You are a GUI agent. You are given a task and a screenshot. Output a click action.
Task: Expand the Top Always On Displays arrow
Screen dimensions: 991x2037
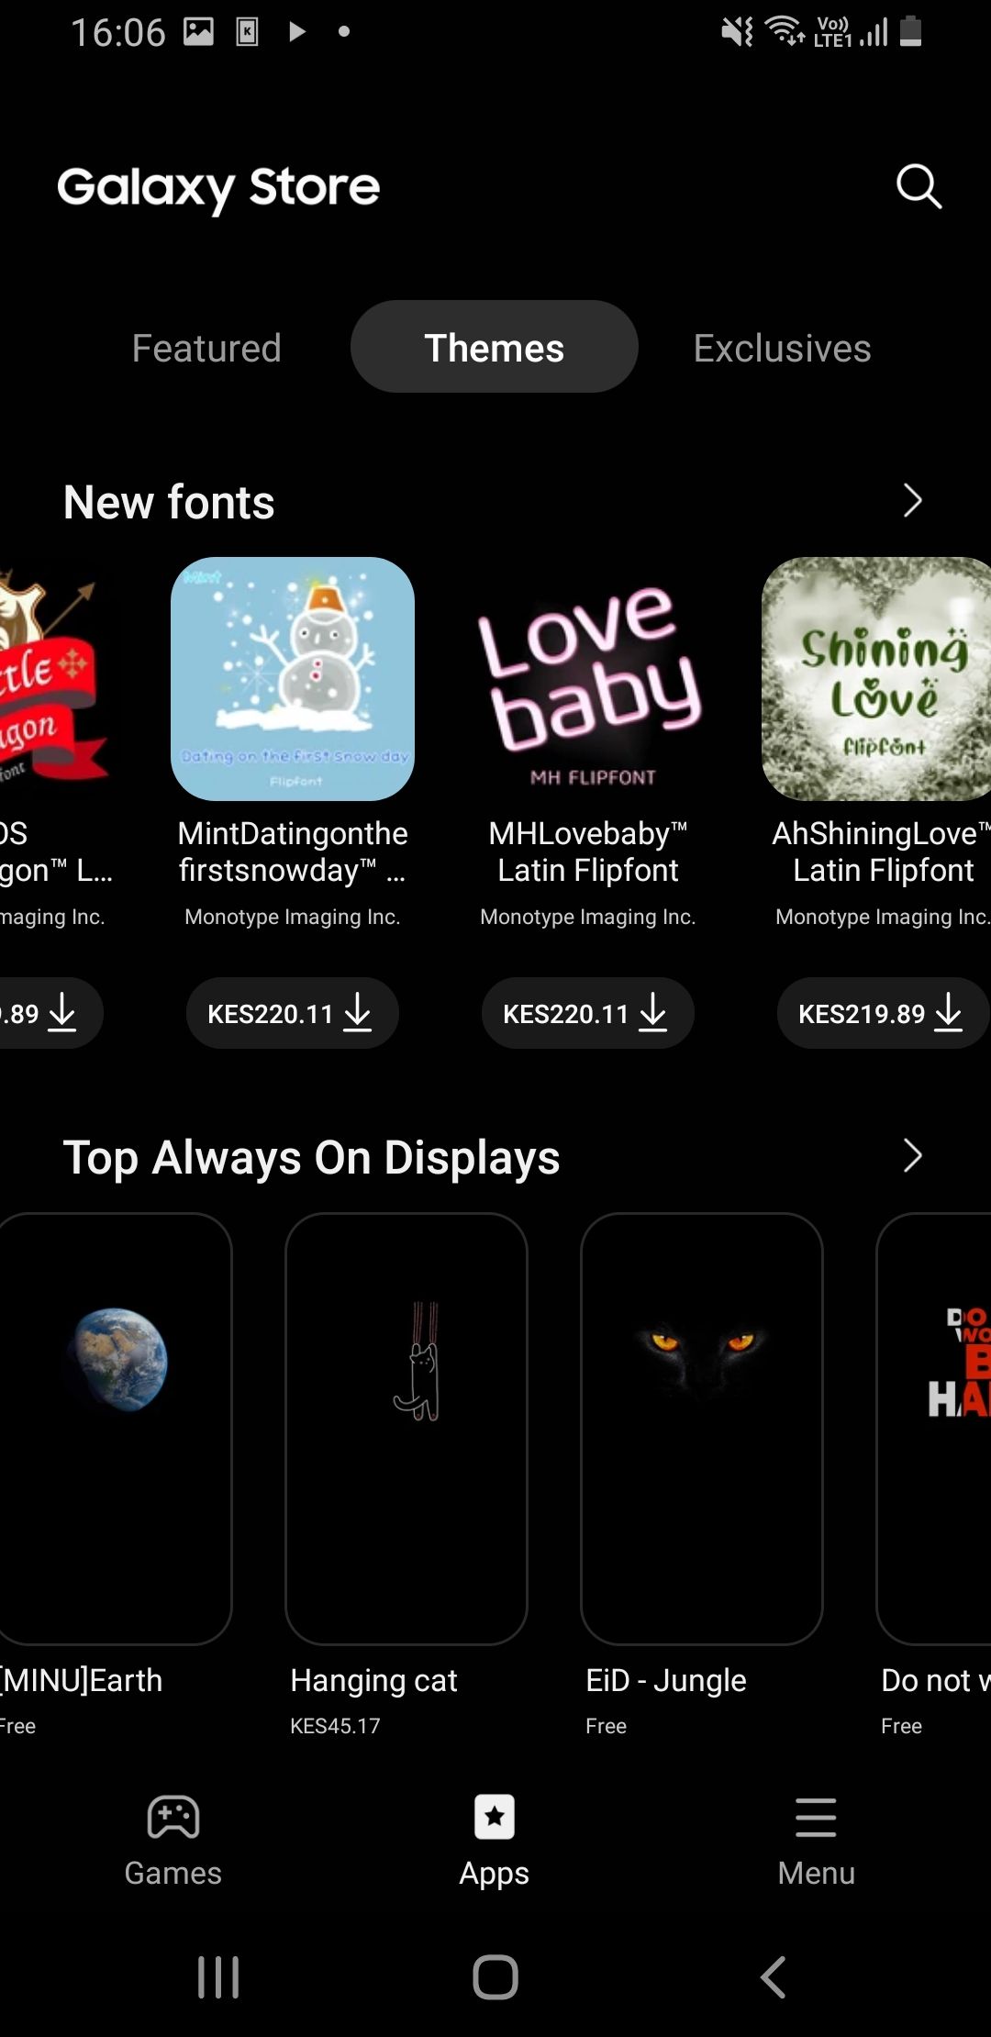(x=912, y=1156)
